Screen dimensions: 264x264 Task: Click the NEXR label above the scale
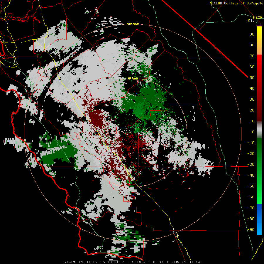point(258,18)
